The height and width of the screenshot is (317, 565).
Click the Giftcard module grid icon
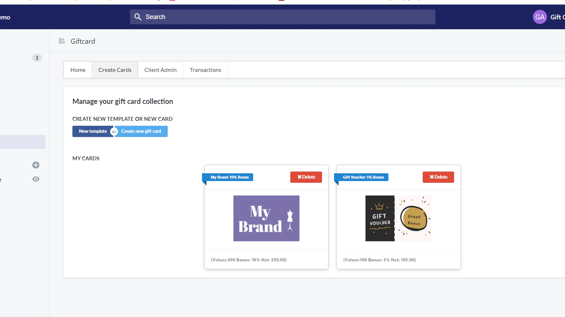pos(62,41)
